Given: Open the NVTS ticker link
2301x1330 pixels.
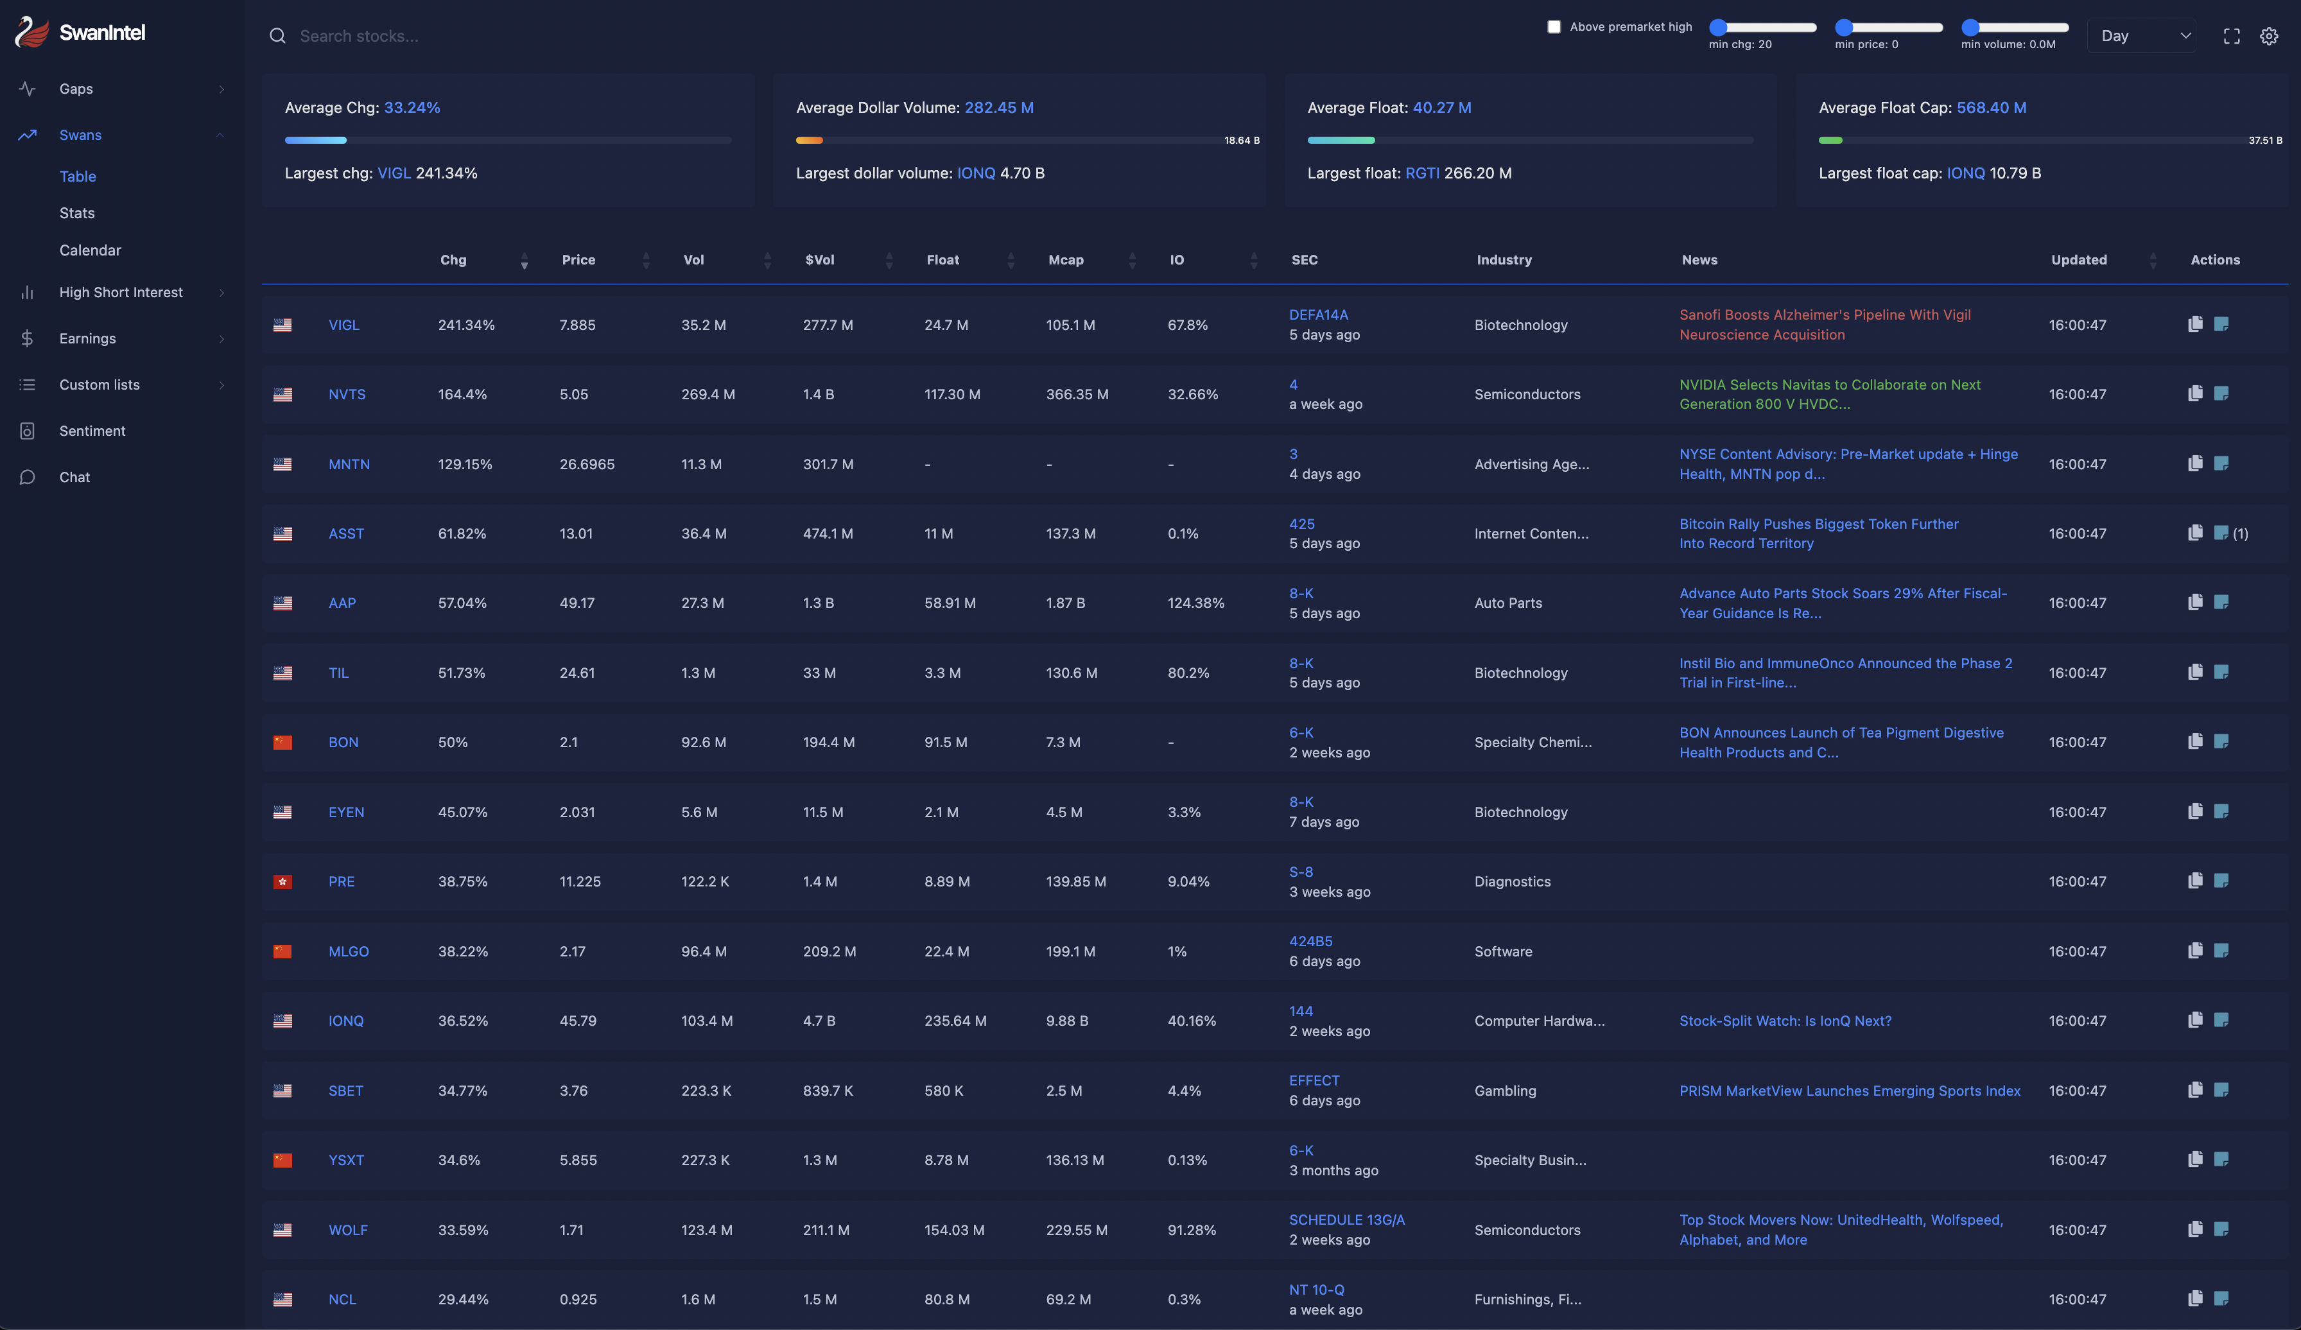Looking at the screenshot, I should pyautogui.click(x=347, y=394).
